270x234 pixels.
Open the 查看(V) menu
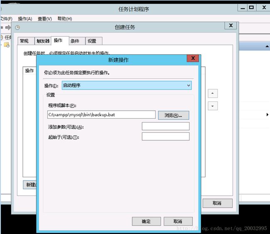tap(45, 19)
